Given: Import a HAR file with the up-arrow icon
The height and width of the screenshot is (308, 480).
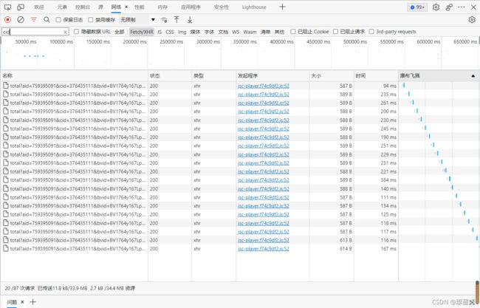Looking at the screenshot, I should click(176, 20).
